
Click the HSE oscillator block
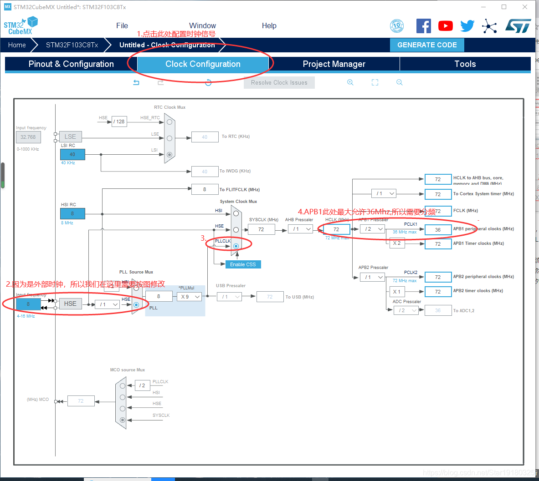(71, 304)
